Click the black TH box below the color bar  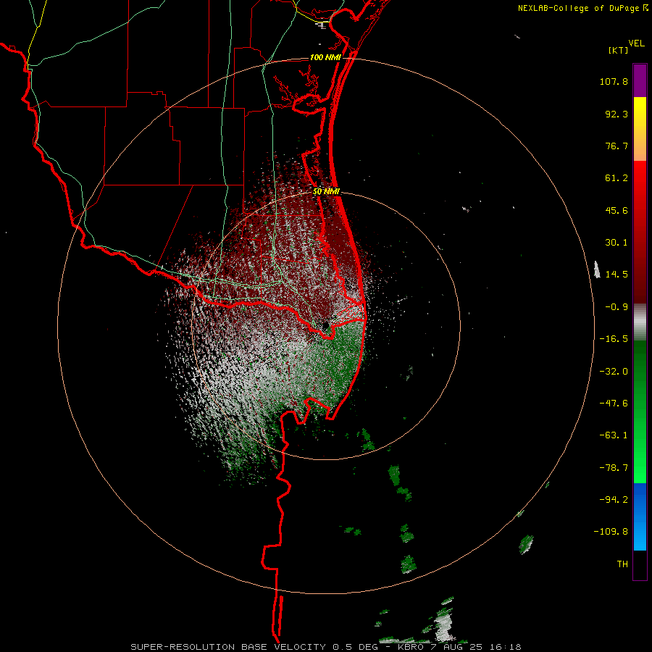(x=640, y=565)
